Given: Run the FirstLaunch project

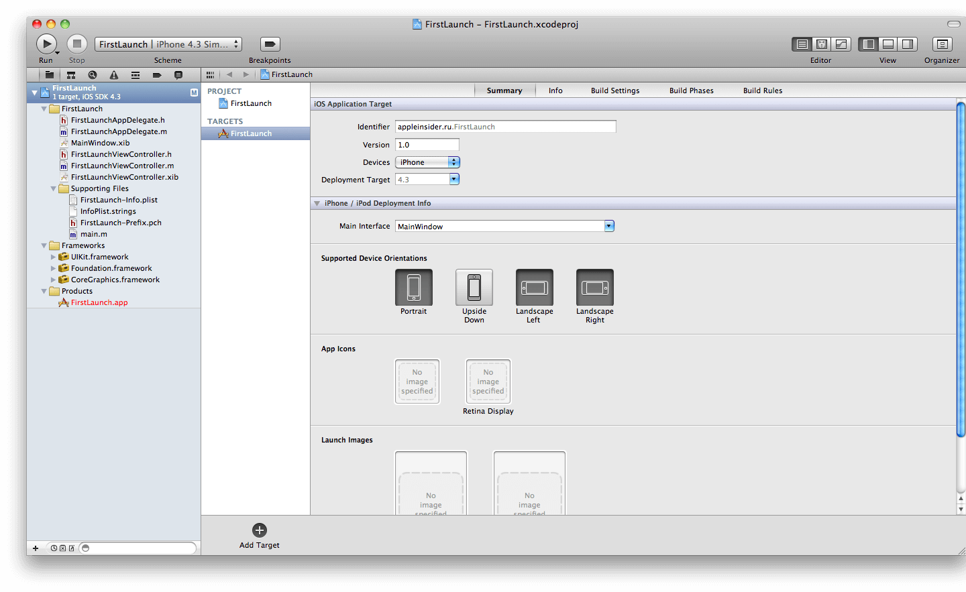Looking at the screenshot, I should pyautogui.click(x=46, y=44).
